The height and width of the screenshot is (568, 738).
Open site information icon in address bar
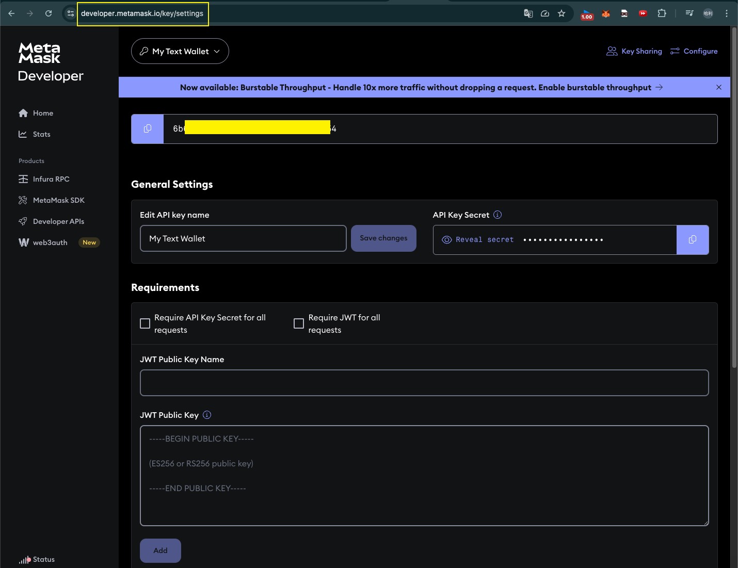[x=71, y=13]
